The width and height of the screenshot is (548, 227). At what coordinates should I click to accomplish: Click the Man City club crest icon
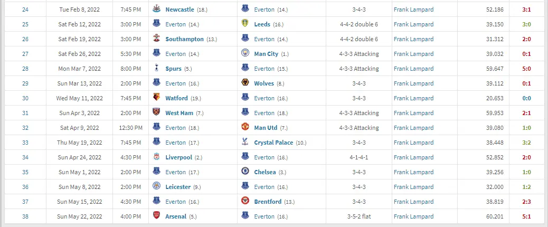245,54
